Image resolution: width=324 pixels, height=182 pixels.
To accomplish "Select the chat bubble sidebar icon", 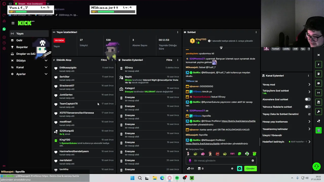I will (x=318, y=83).
